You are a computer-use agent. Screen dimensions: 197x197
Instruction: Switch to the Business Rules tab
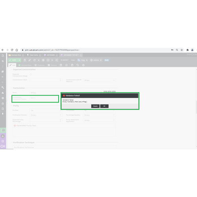coord(25,65)
